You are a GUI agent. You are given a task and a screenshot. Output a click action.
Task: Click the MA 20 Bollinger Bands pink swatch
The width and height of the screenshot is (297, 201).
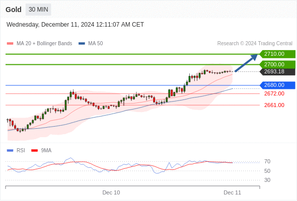click(x=10, y=44)
